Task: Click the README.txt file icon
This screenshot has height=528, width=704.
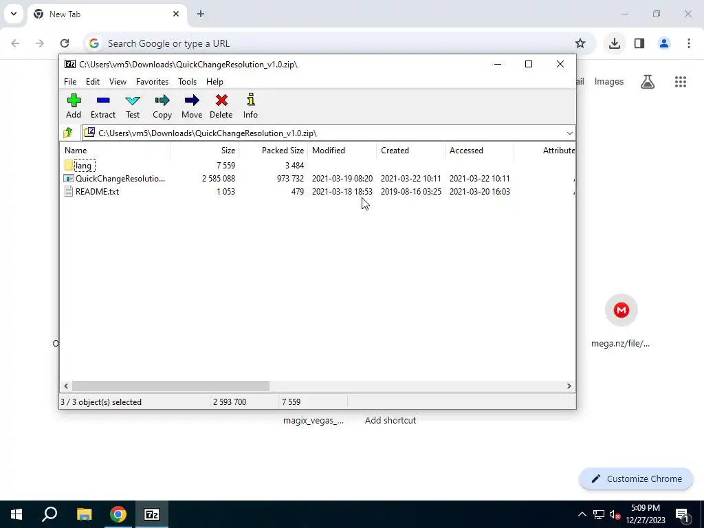Action: [x=69, y=192]
